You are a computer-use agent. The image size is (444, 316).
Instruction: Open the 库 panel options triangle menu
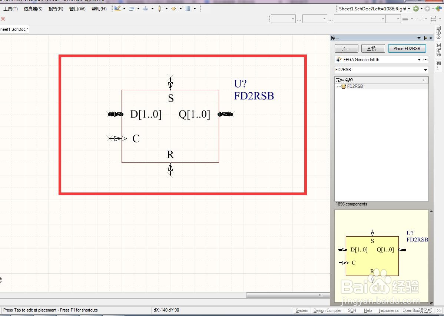coord(419,38)
